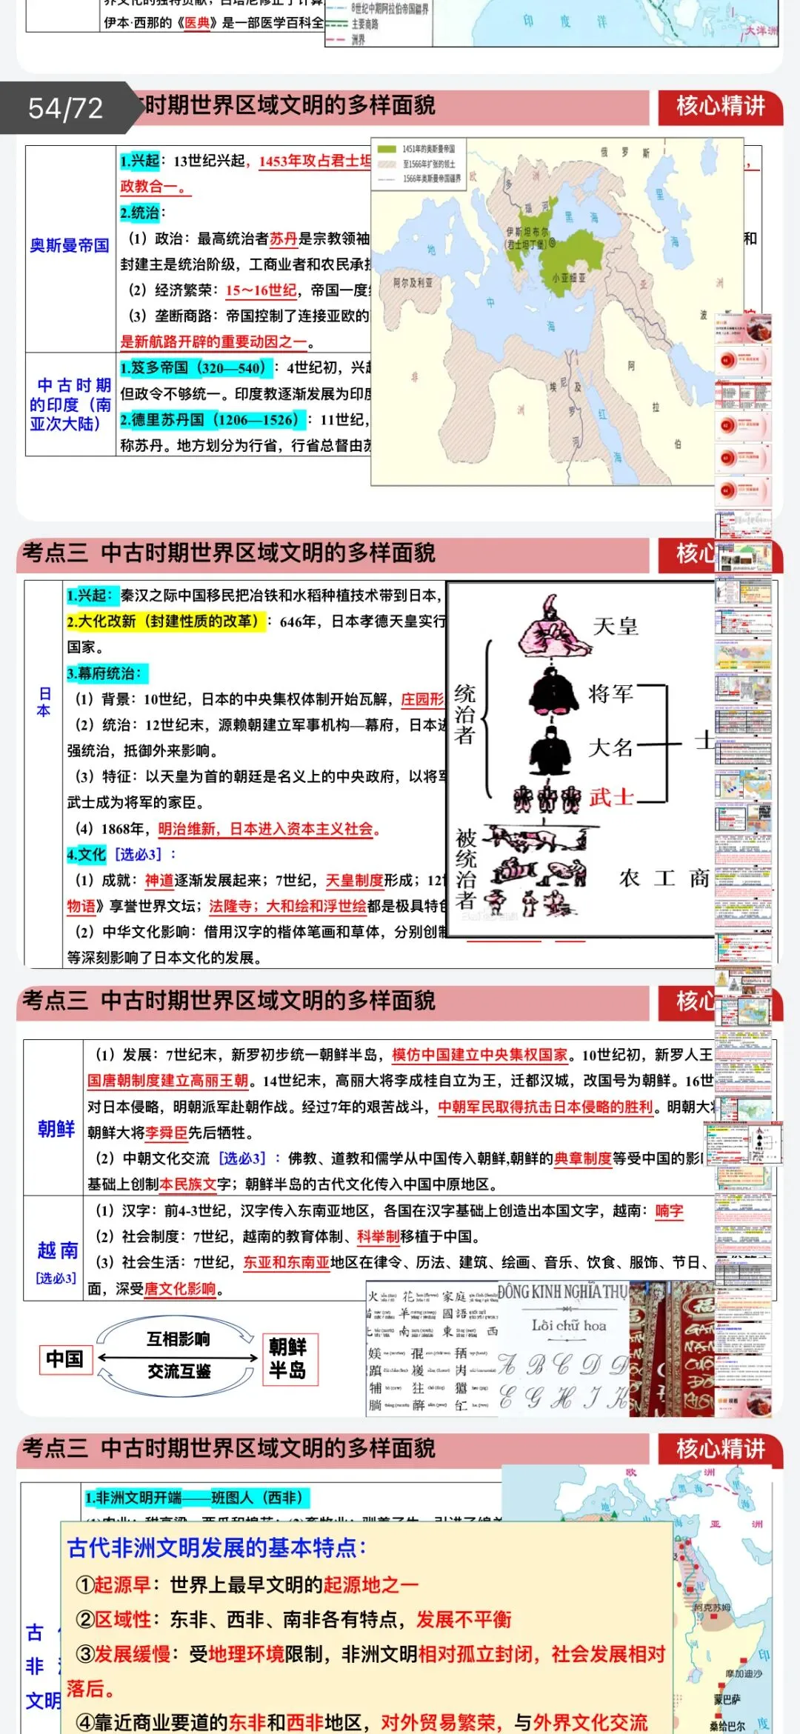Viewport: 800px width, 1734px height.
Task: Click the highlighted 1.笈多帝国 heading
Action: [x=196, y=367]
